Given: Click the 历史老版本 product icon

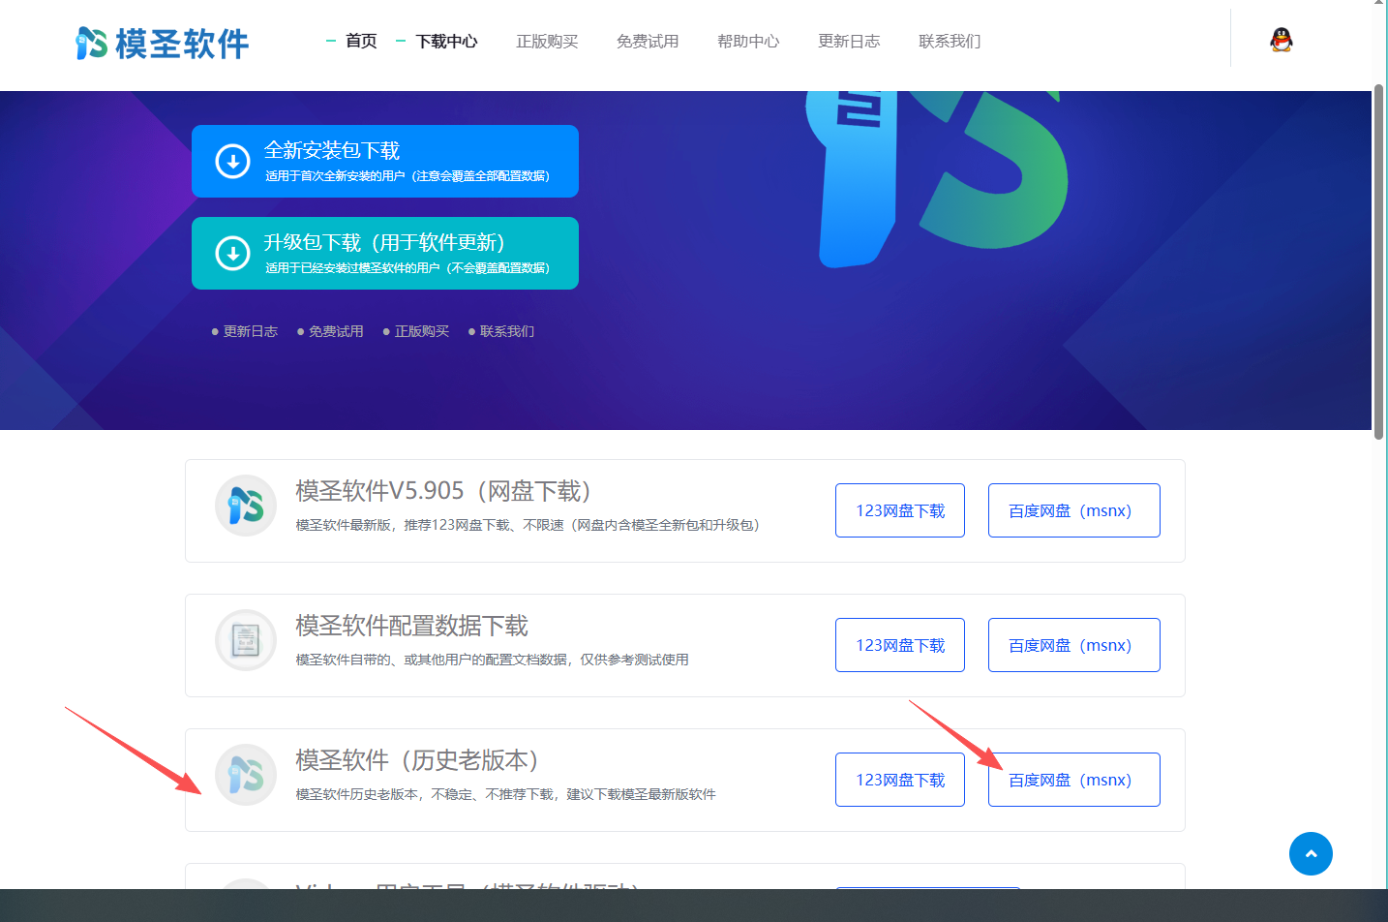Looking at the screenshot, I should (246, 775).
